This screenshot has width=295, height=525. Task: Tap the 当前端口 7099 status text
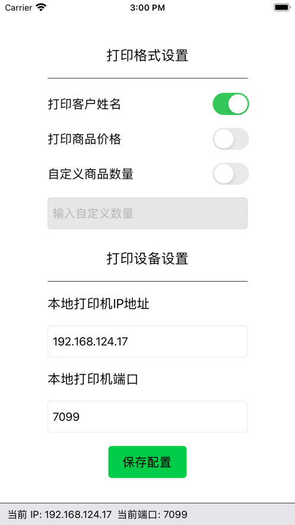153,514
